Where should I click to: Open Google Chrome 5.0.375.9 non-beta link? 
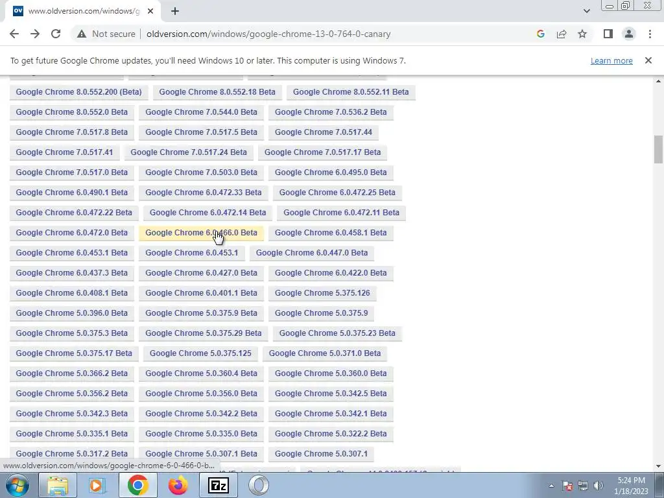(x=322, y=313)
